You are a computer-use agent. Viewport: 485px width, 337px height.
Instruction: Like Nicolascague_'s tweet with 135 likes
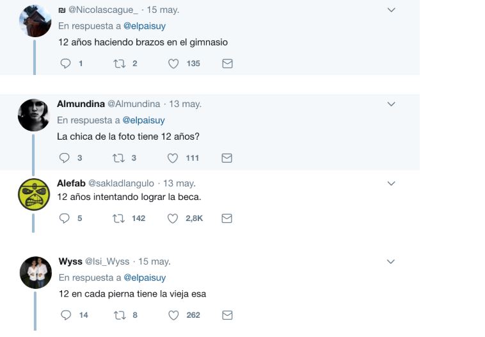pyautogui.click(x=173, y=63)
